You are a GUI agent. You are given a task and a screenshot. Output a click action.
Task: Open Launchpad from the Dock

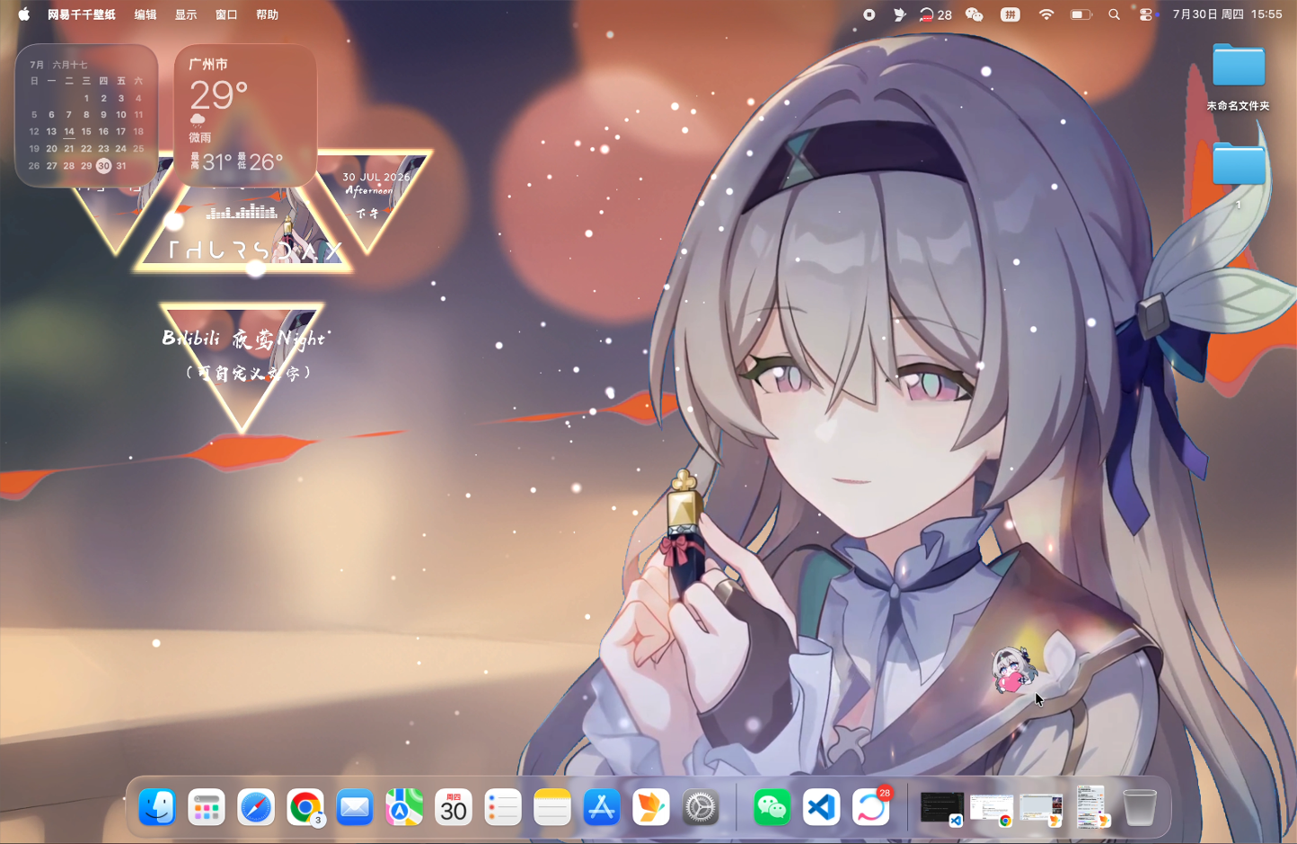click(x=207, y=807)
